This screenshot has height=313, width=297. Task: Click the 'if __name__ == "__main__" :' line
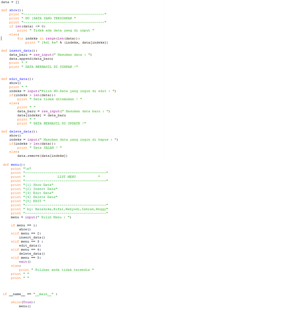pos(30,294)
